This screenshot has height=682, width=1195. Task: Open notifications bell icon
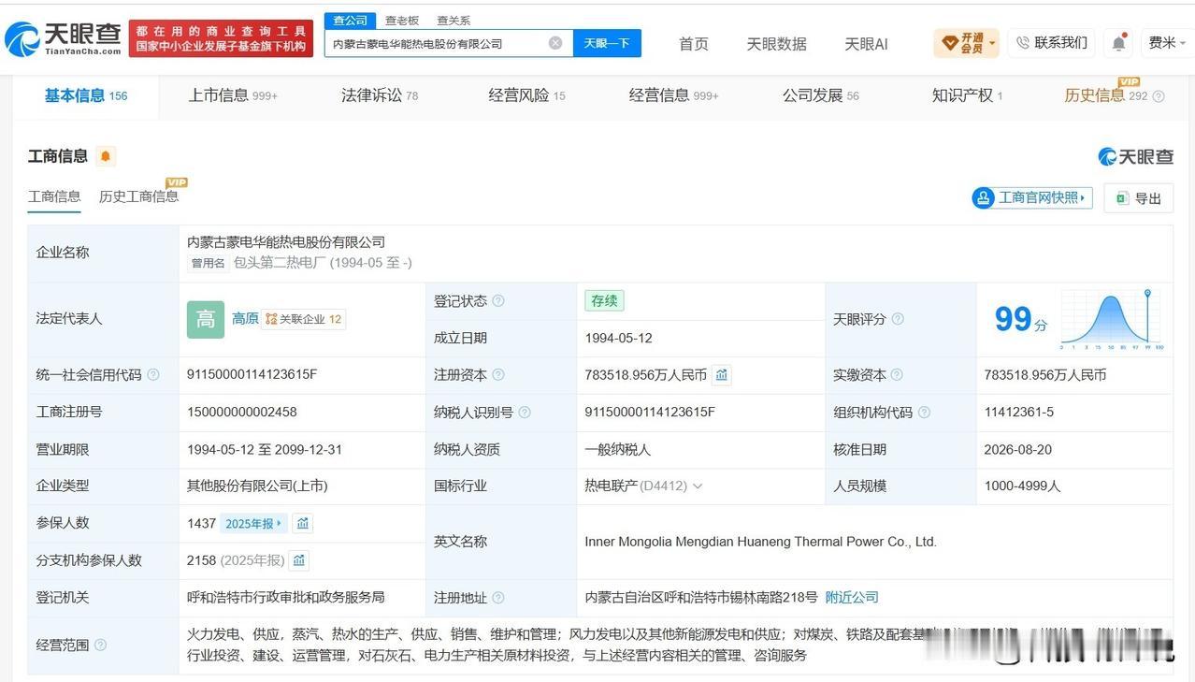[x=1119, y=43]
